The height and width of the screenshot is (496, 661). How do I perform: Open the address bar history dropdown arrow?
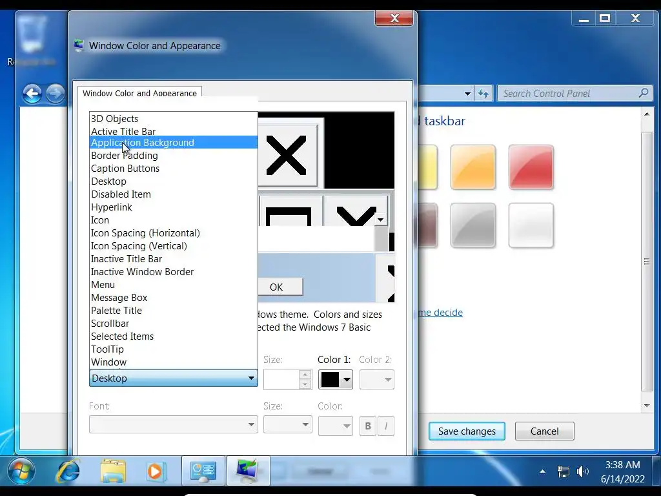(467, 94)
